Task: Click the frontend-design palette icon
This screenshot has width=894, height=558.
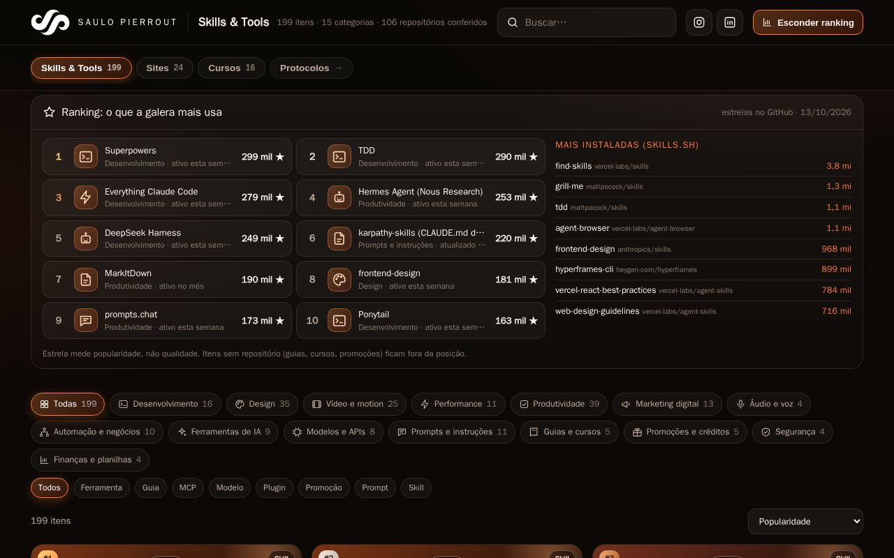Action: coord(339,280)
